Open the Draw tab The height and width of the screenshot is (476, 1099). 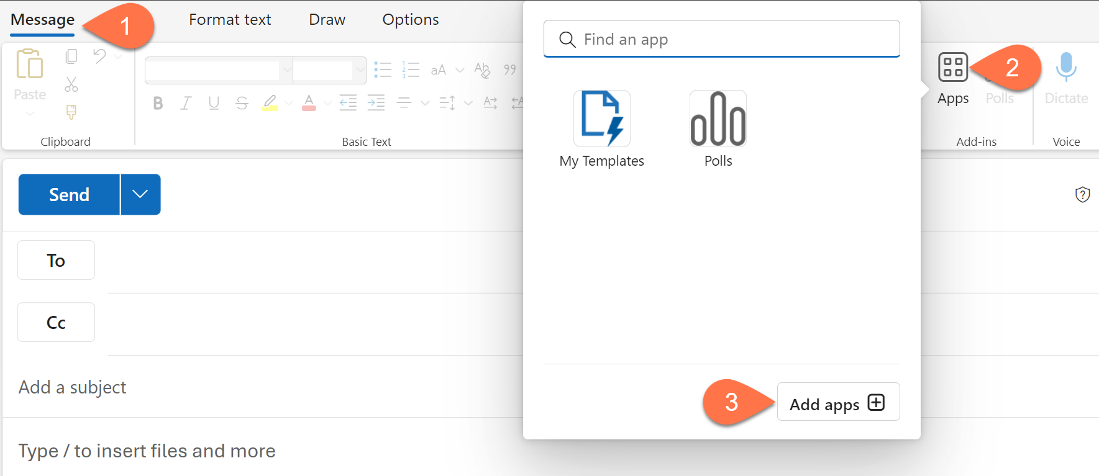327,20
